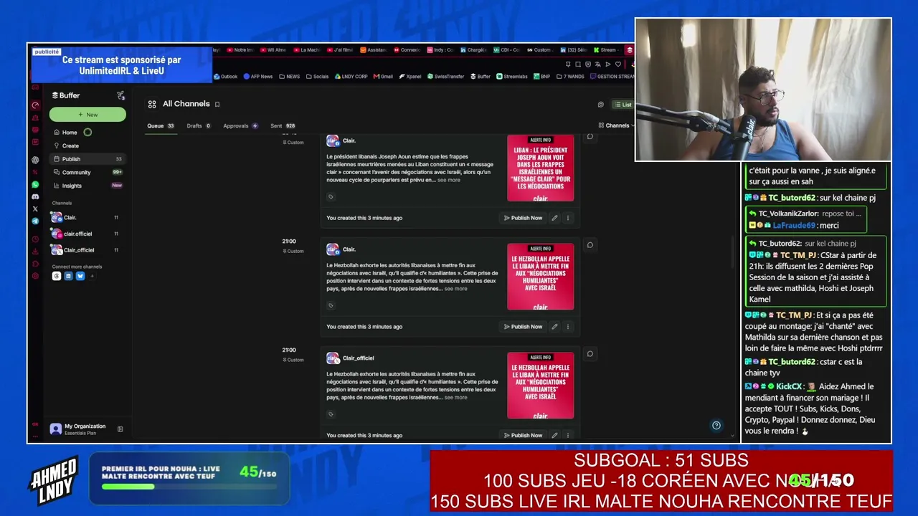Edit the Joseph Aoun post with pencil icon
Image resolution: width=918 pixels, height=516 pixels.
pyautogui.click(x=554, y=218)
